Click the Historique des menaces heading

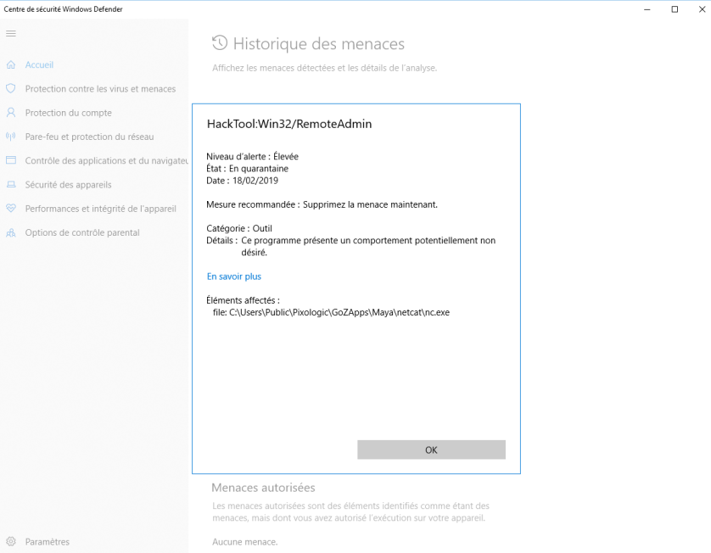click(x=319, y=43)
